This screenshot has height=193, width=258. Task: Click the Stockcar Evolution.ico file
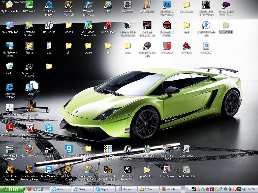click(147, 25)
